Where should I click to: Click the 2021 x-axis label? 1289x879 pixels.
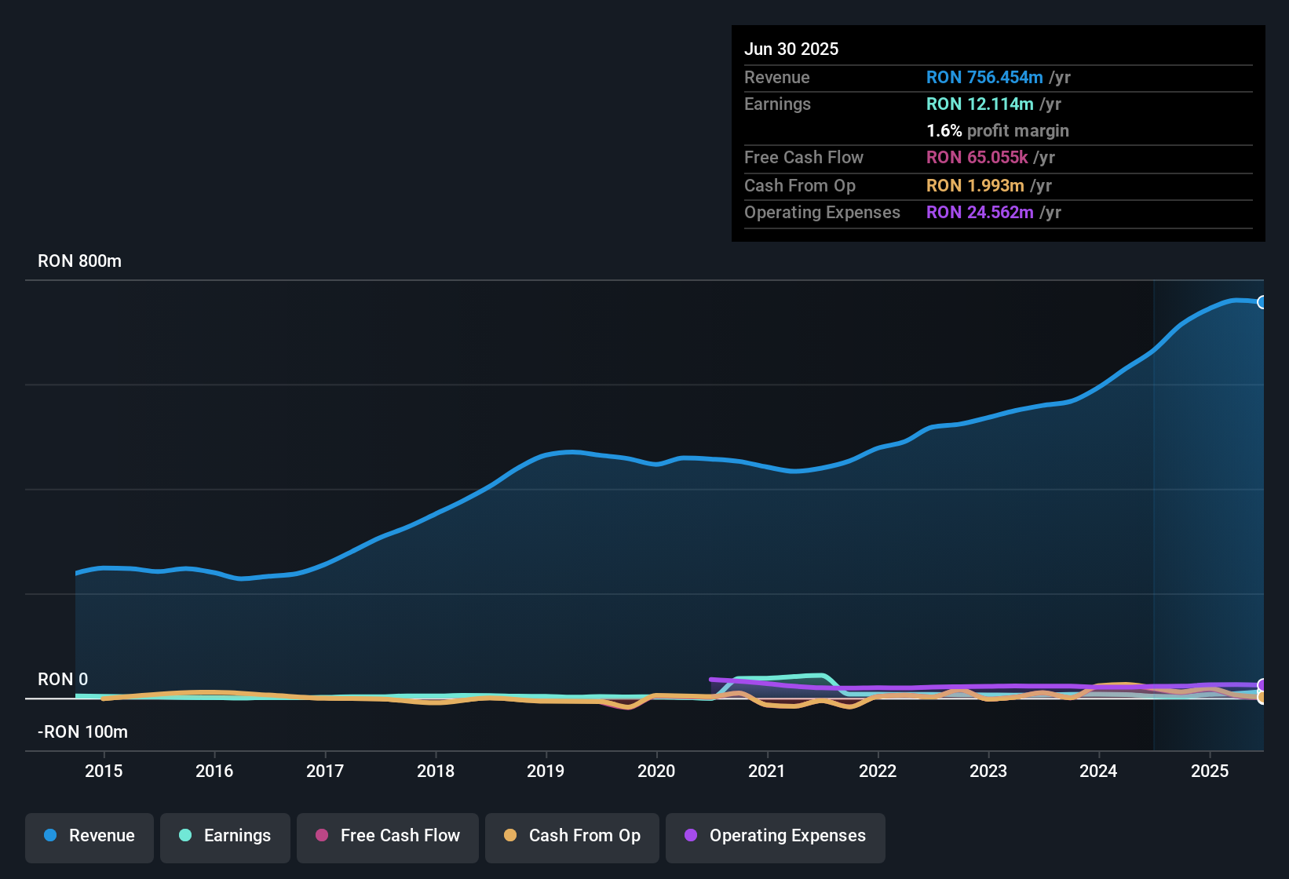(x=767, y=771)
